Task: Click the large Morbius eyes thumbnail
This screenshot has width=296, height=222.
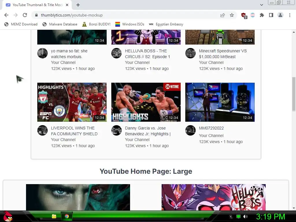Action: pos(78,197)
